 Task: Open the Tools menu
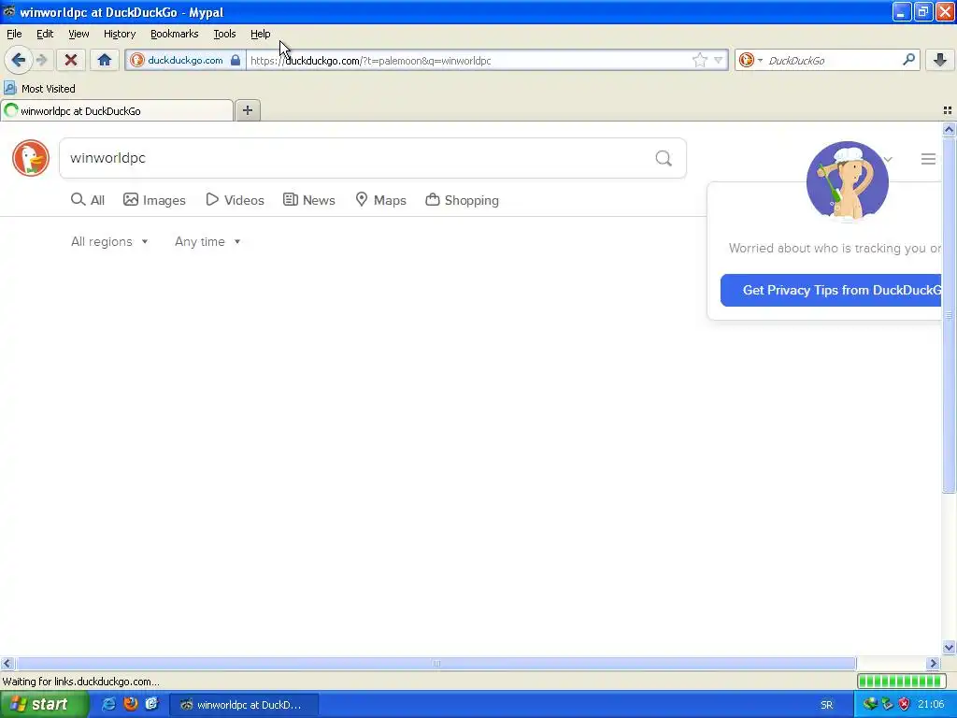click(x=224, y=34)
